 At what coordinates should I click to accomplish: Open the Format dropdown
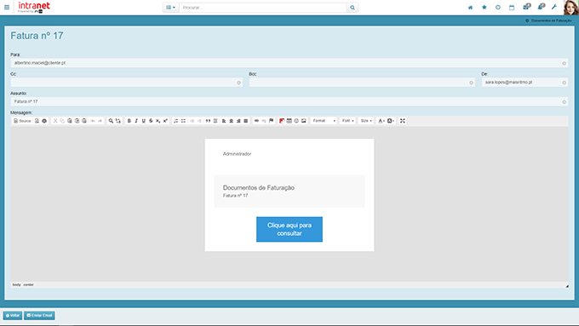[324, 121]
